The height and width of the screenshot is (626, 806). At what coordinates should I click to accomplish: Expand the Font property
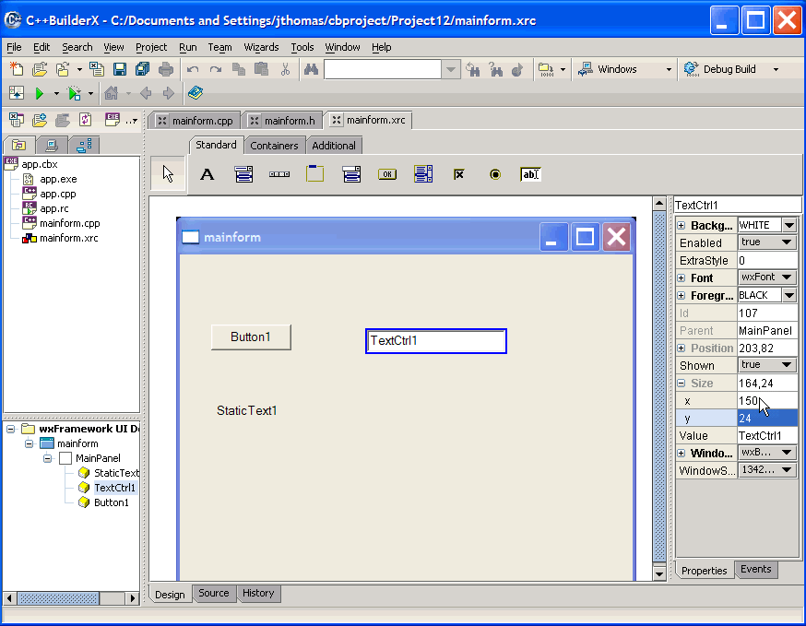click(682, 278)
